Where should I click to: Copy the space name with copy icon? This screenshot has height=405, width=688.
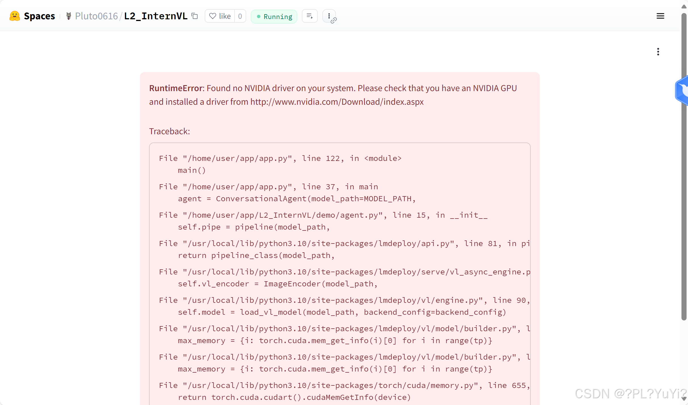[x=195, y=16]
